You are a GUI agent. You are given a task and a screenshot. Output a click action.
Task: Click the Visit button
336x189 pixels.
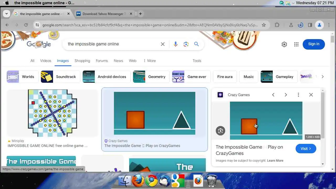[306, 149]
